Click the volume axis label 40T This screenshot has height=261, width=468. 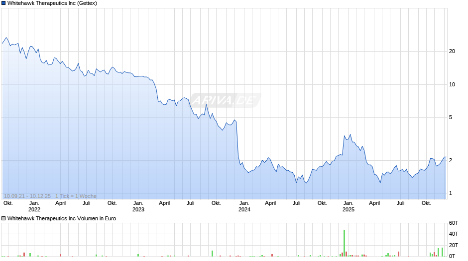(x=454, y=234)
